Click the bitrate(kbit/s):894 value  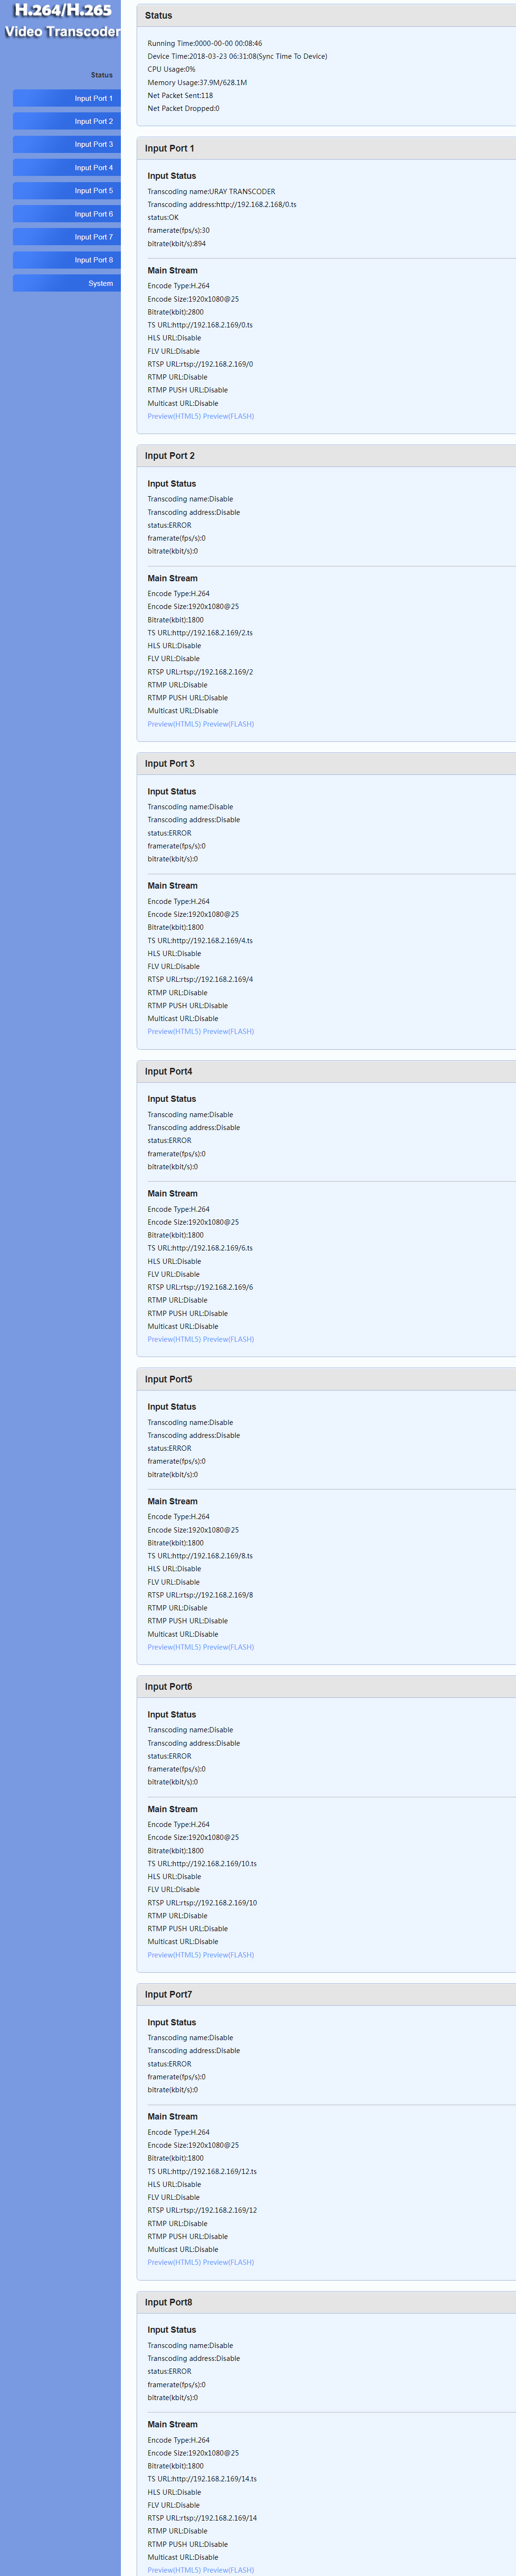point(177,244)
